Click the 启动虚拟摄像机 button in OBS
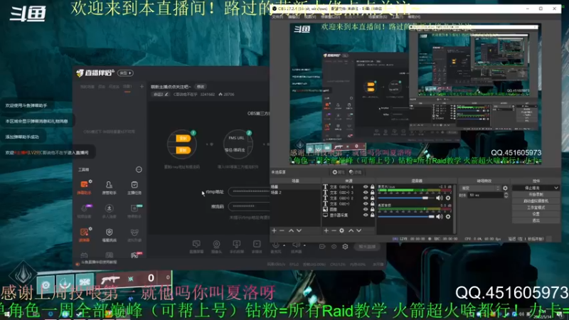This screenshot has height=320, width=569. (x=536, y=201)
